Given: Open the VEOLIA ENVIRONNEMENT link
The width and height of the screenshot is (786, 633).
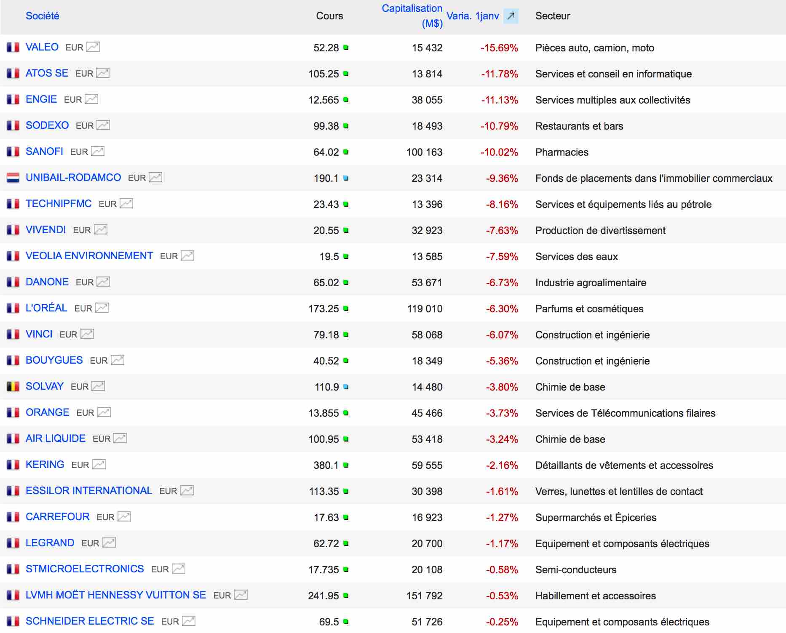Looking at the screenshot, I should (x=89, y=255).
